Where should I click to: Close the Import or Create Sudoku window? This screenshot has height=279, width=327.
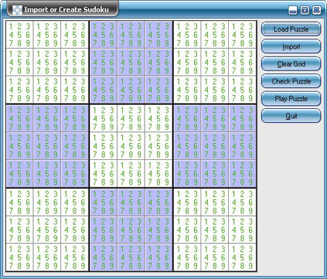317,10
